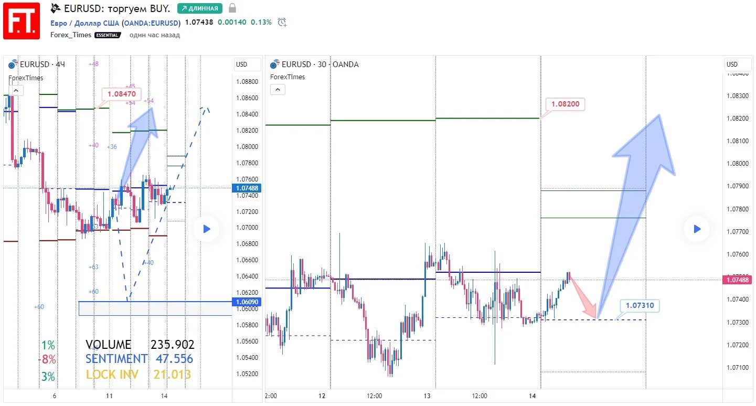Image resolution: width=756 pixels, height=406 pixels.
Task: Collapse the ForexTimes legend on right chart
Action: [x=278, y=89]
